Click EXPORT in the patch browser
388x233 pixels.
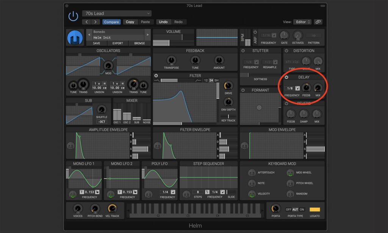[x=118, y=43]
